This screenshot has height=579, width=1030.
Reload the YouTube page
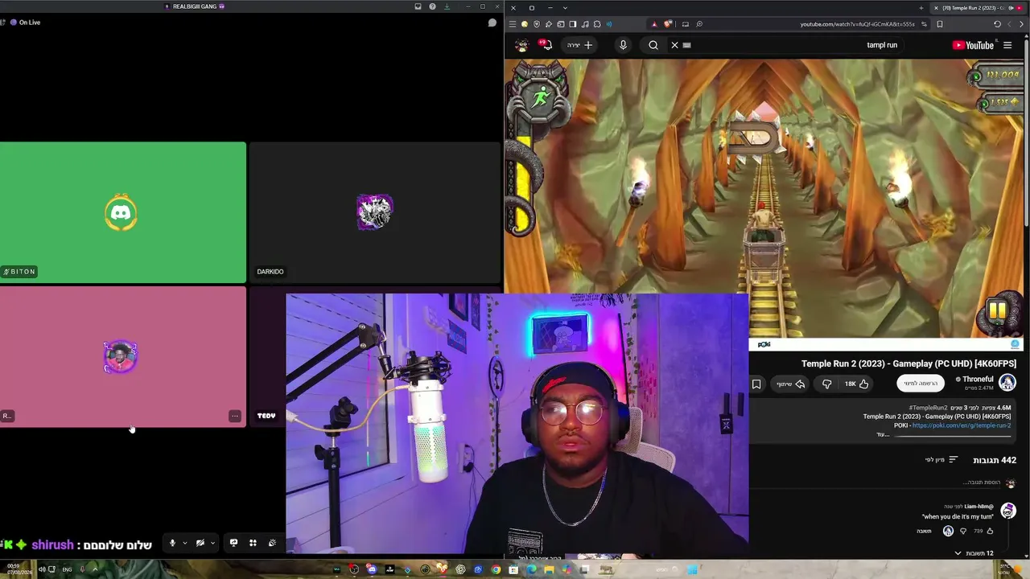pos(997,24)
